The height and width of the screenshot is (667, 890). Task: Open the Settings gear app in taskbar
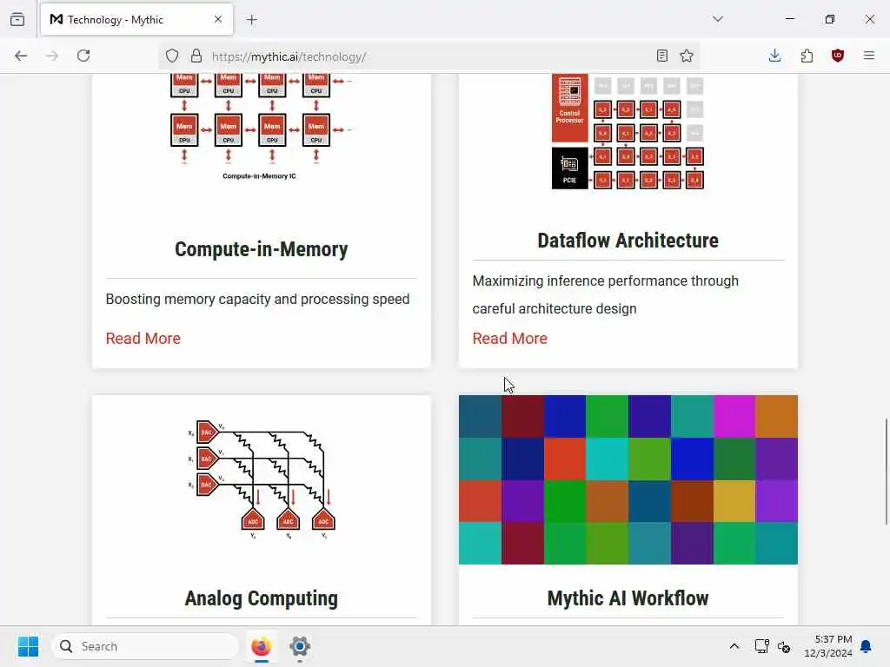300,646
